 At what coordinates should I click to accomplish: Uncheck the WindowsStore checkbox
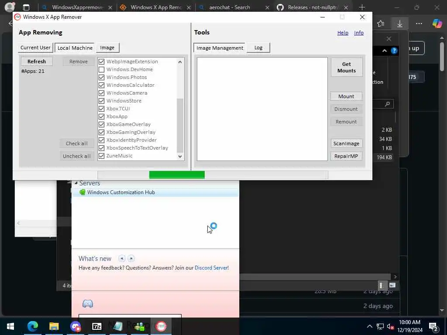pos(101,101)
